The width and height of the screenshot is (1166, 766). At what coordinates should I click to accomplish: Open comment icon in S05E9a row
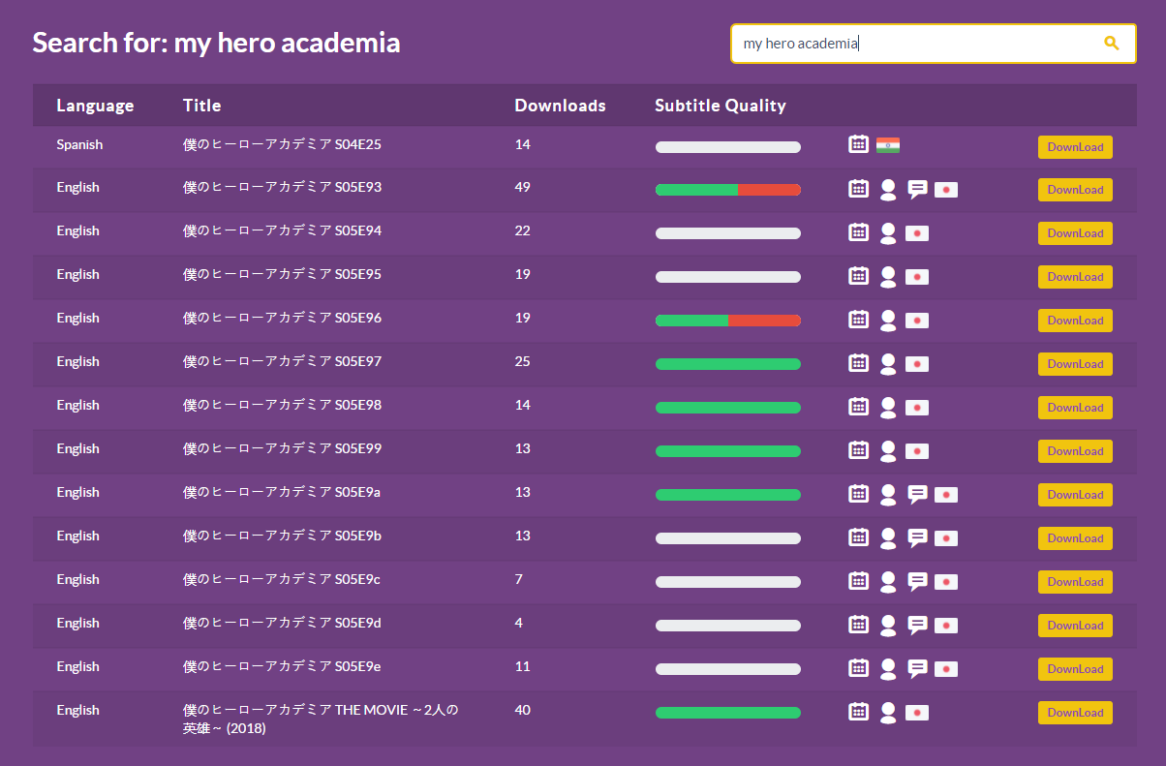[x=918, y=495]
